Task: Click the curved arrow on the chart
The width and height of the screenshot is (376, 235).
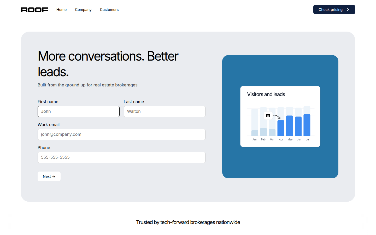Action: (x=277, y=117)
